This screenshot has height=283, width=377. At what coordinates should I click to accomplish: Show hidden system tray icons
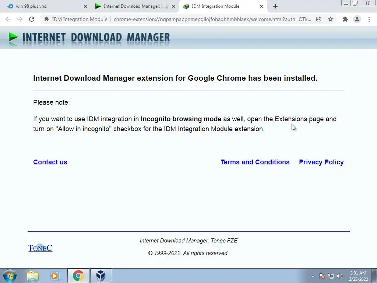[313, 276]
